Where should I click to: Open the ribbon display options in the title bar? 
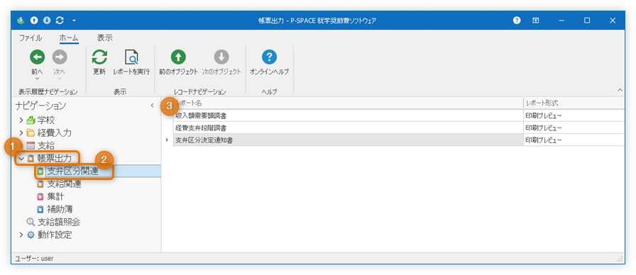536,21
